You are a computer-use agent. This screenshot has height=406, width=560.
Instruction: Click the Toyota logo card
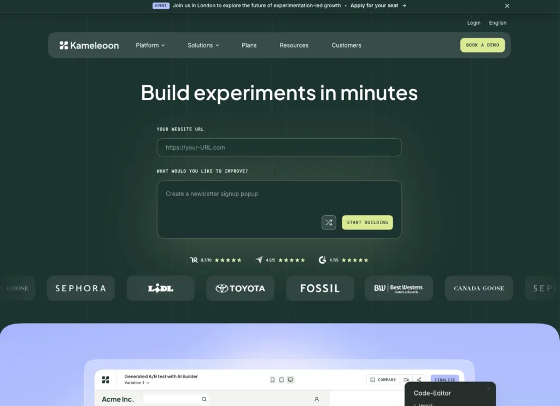coord(241,289)
